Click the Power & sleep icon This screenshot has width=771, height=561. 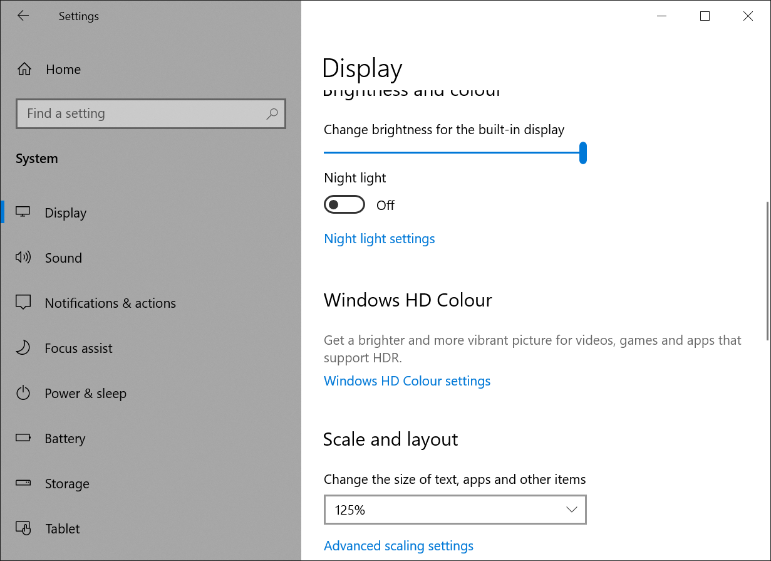(x=23, y=393)
